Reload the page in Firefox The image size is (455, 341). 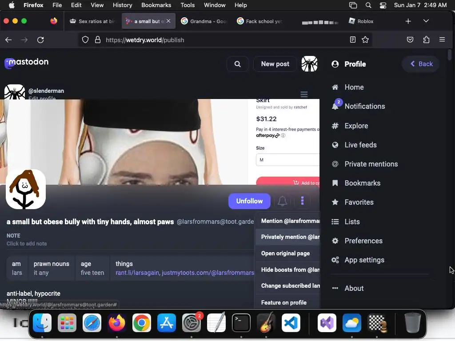pyautogui.click(x=40, y=40)
